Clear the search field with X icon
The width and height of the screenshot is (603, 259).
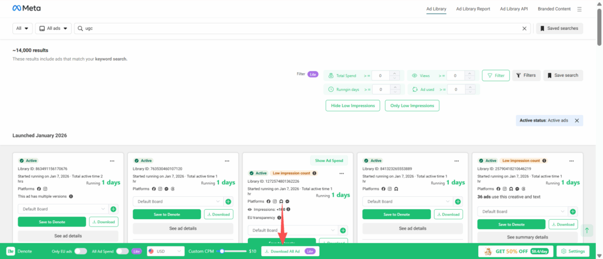click(525, 28)
